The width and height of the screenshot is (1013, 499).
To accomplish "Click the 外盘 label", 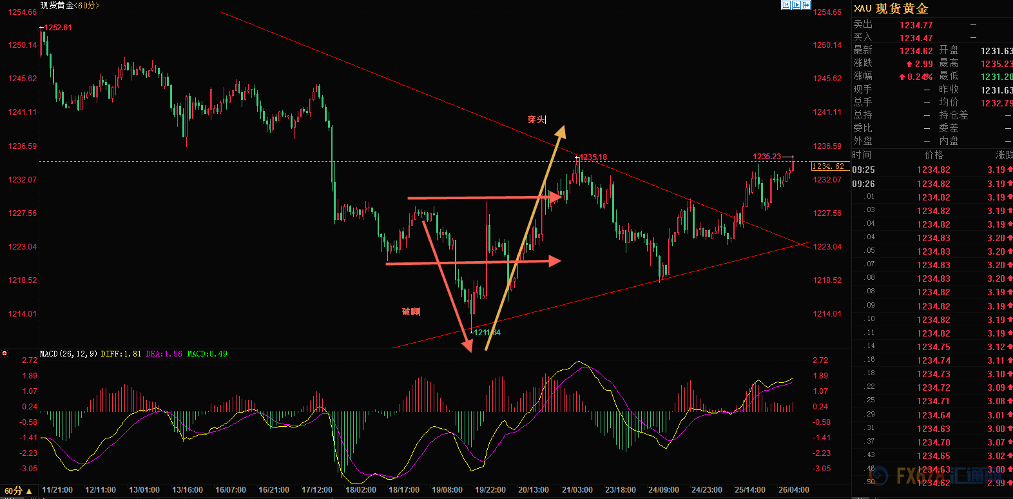I will (x=863, y=141).
